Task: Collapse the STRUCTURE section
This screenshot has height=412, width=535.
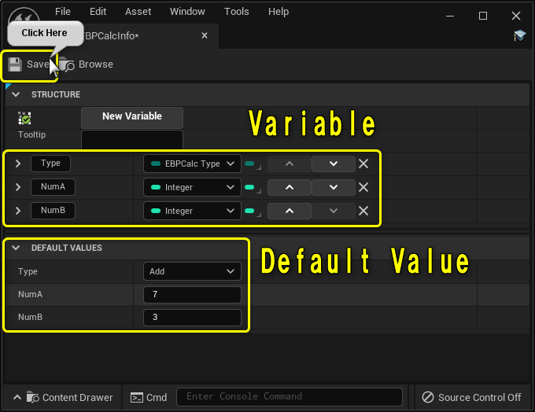Action: pyautogui.click(x=16, y=94)
